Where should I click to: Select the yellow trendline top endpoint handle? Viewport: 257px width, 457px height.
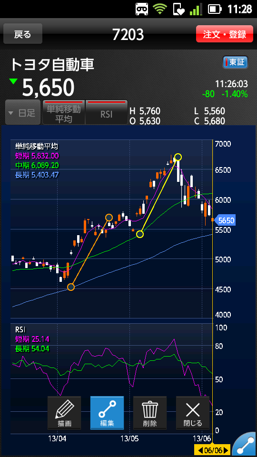(x=178, y=157)
